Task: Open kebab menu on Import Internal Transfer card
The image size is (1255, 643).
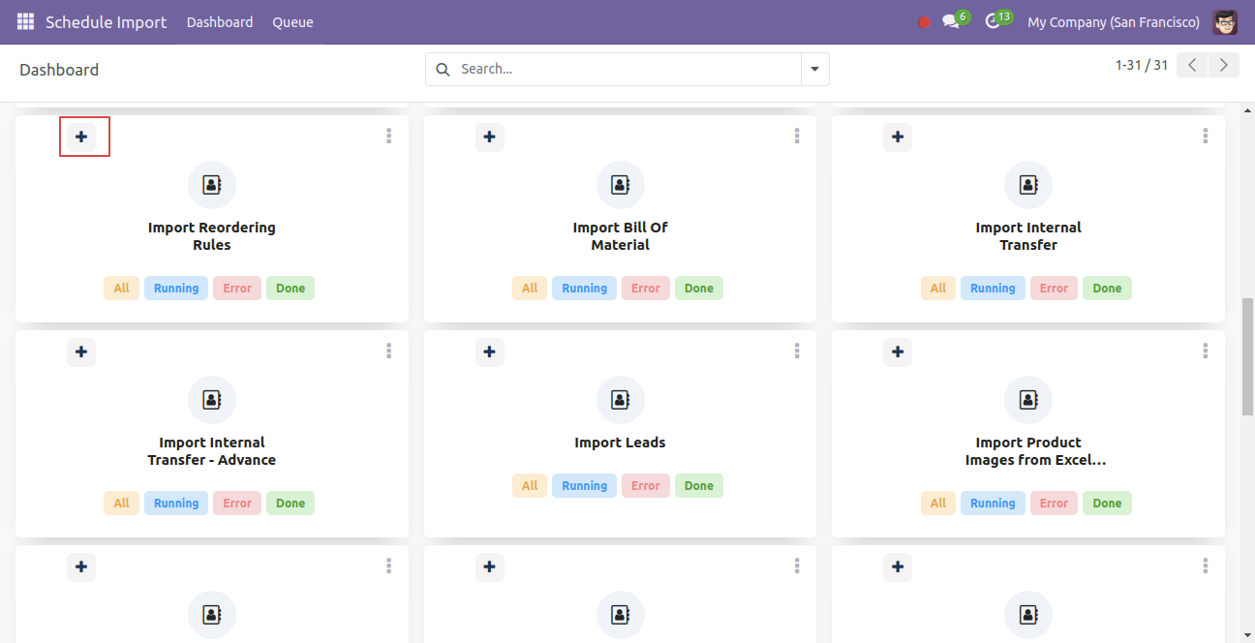Action: (x=1206, y=137)
